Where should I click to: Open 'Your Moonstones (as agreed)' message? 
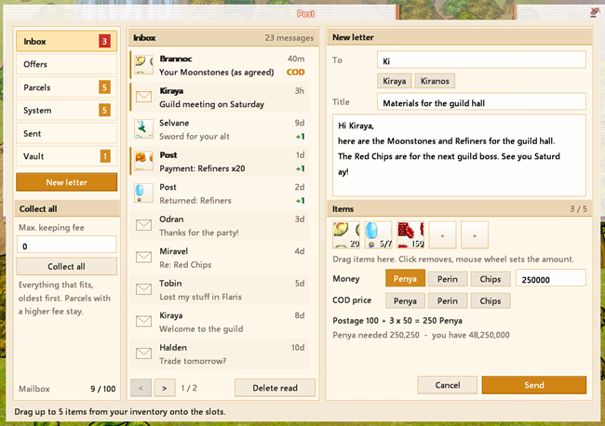click(219, 65)
